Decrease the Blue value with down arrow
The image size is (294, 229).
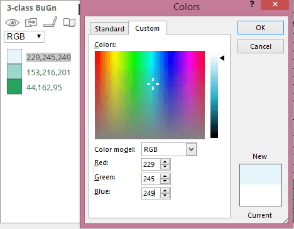(x=165, y=196)
